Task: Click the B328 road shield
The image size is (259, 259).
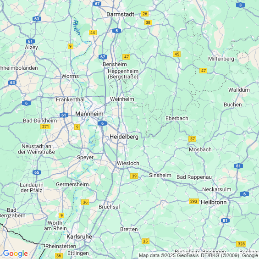Action: point(241,244)
